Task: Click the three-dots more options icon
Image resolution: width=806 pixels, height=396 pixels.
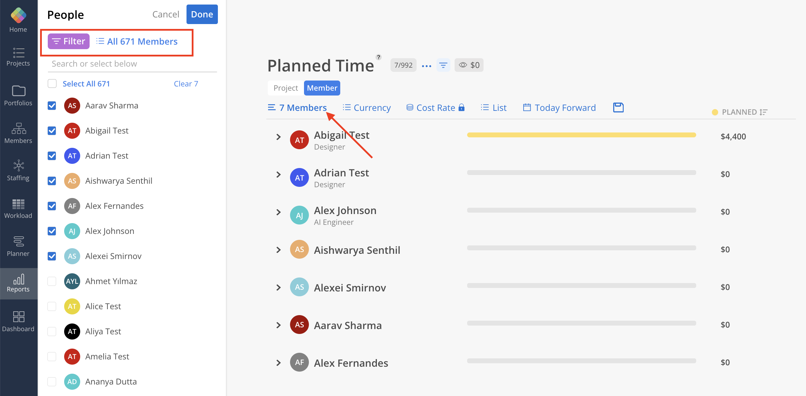Action: coord(426,66)
